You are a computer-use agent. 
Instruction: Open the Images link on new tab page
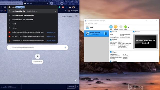click(x=69, y=16)
